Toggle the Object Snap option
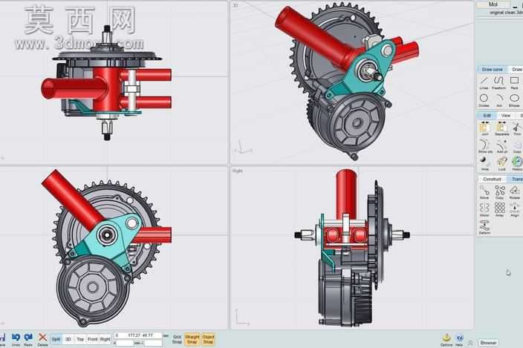The height and width of the screenshot is (348, 523). pos(208,339)
